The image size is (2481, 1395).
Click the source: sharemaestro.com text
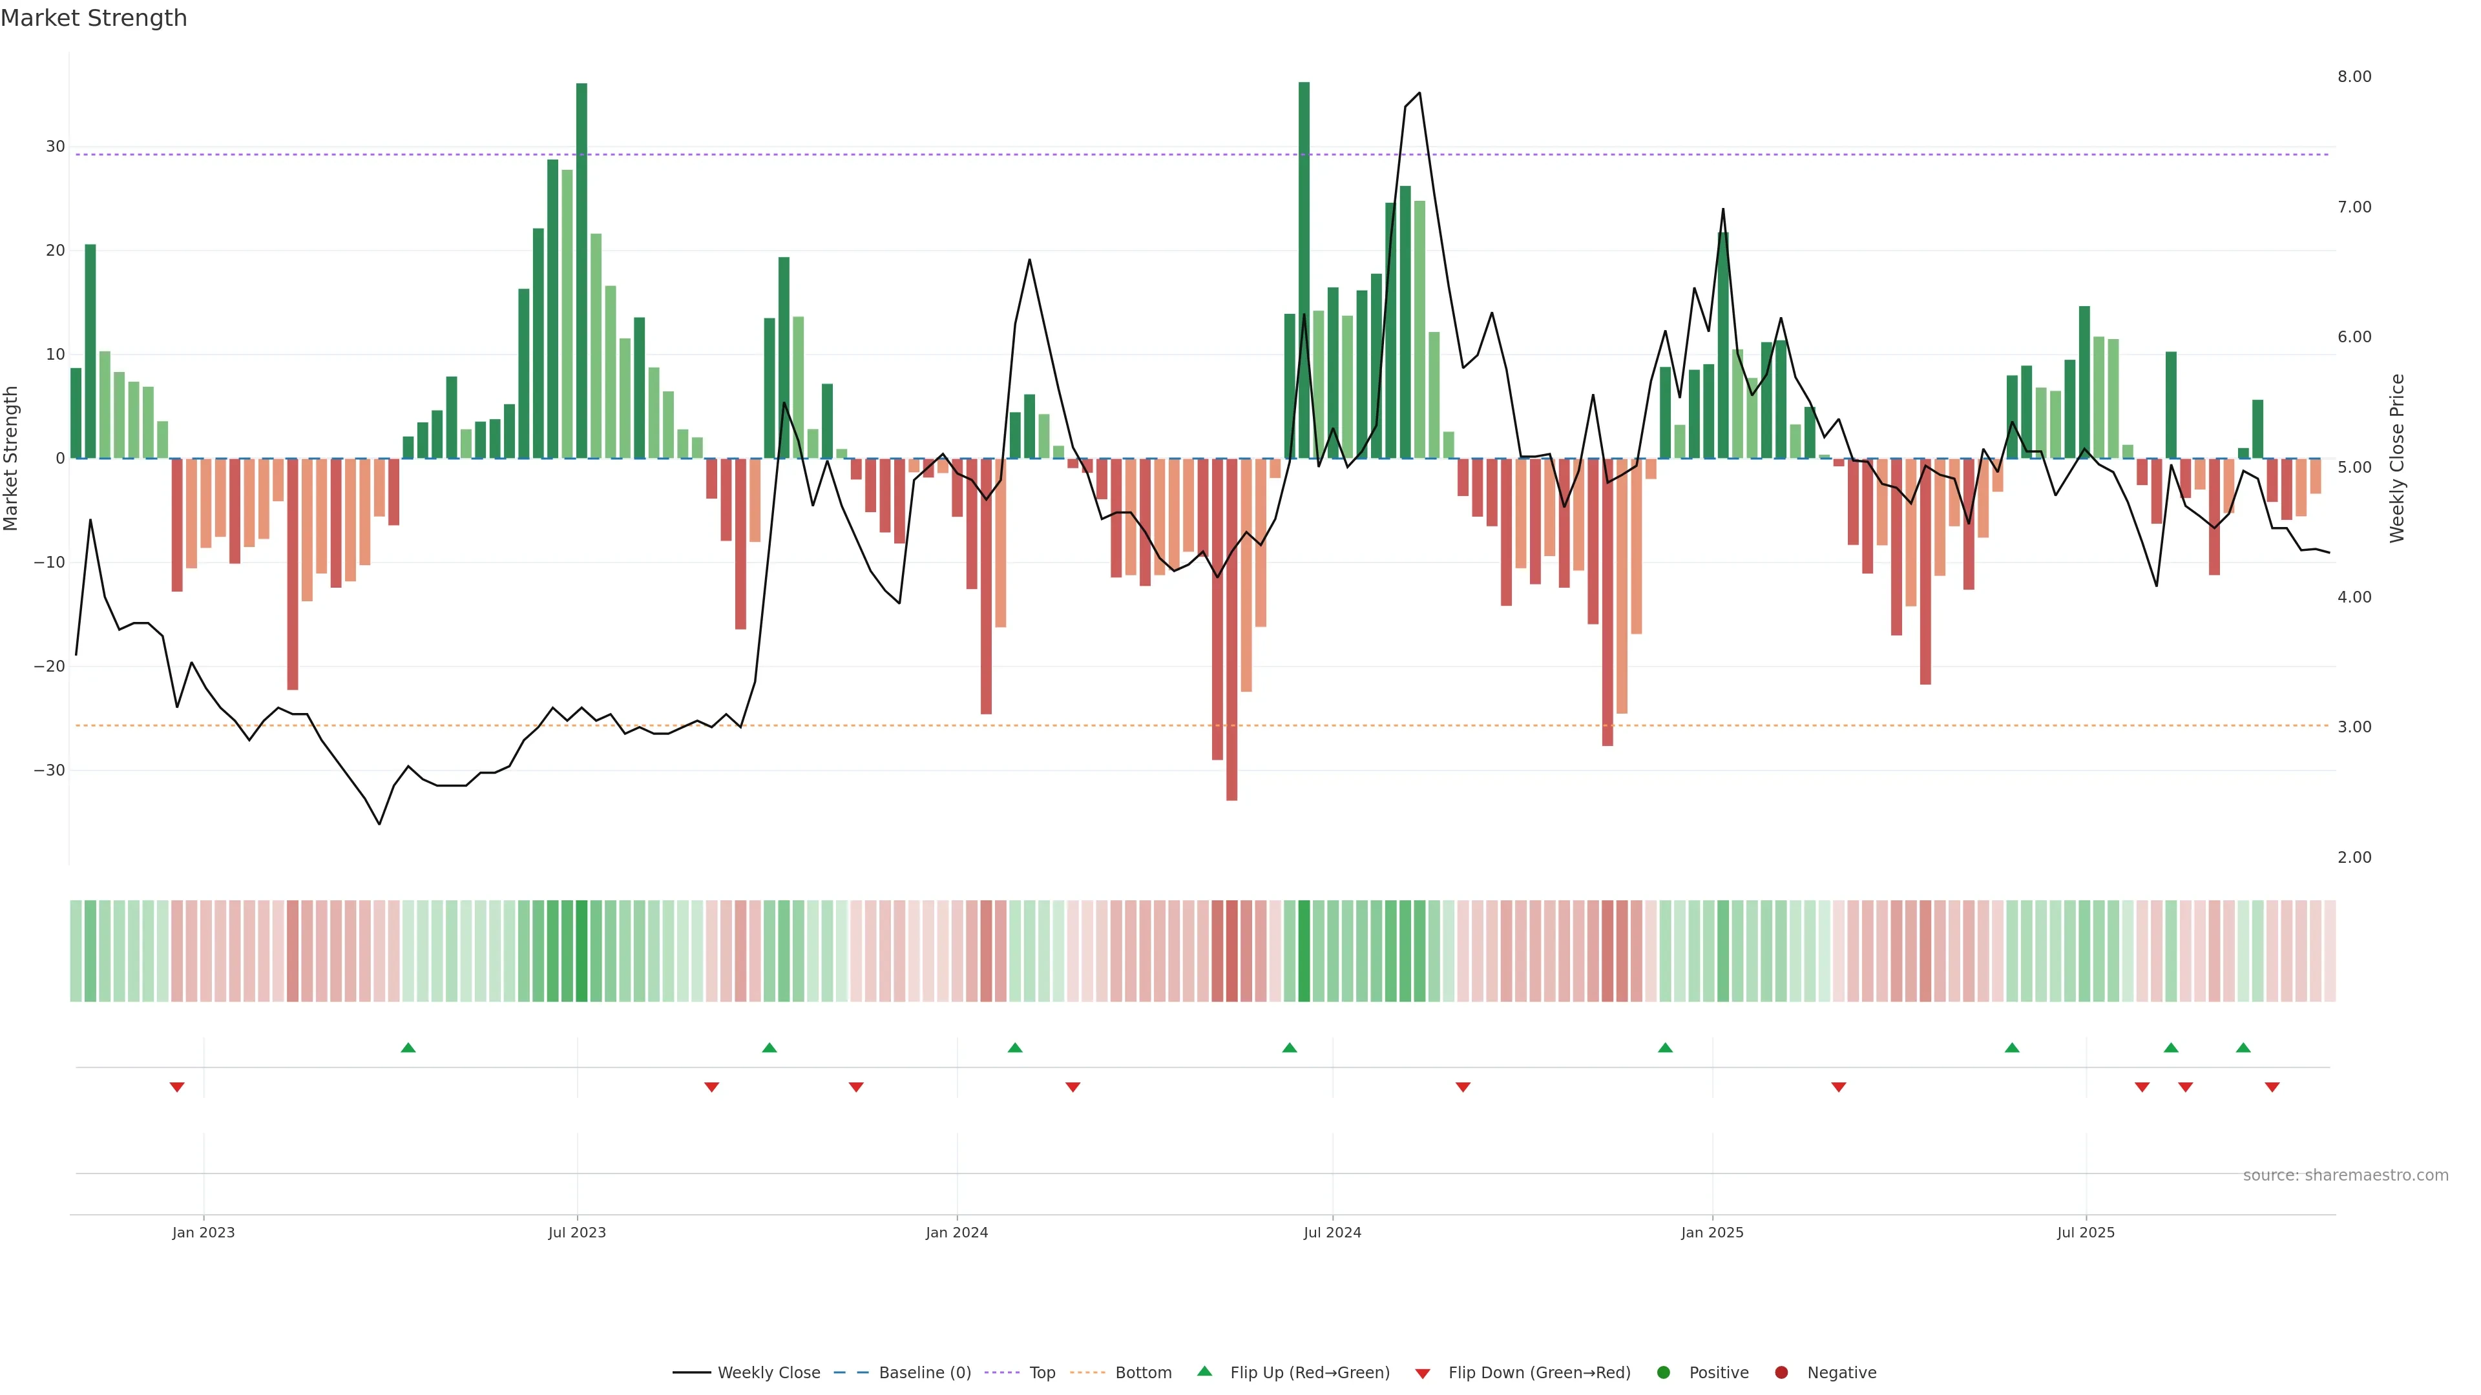(x=2345, y=1175)
